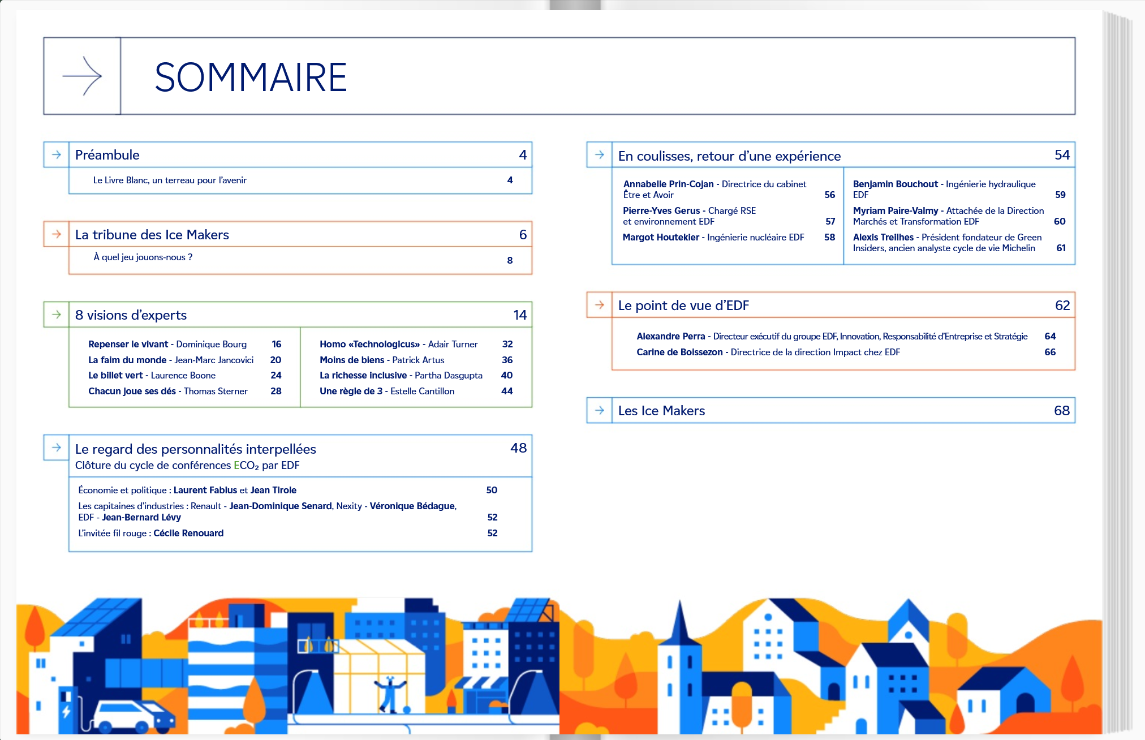Open 'Homo «Technologicus» - Adair Turner'
Image resolution: width=1145 pixels, height=740 pixels.
click(x=398, y=344)
